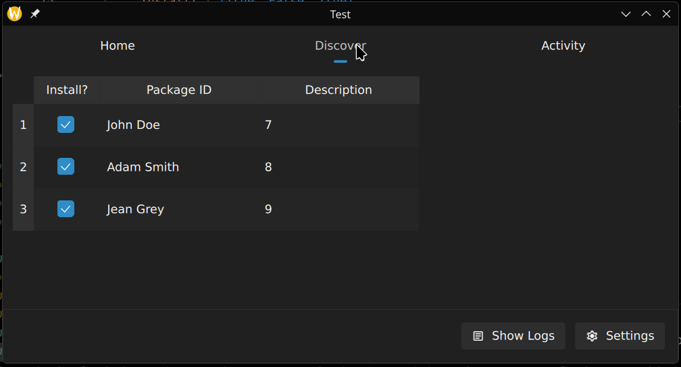Image resolution: width=681 pixels, height=367 pixels.
Task: Click the Description column header
Action: pos(338,90)
